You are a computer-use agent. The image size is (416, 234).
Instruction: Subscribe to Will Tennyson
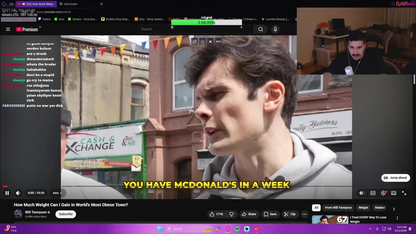[x=66, y=214]
